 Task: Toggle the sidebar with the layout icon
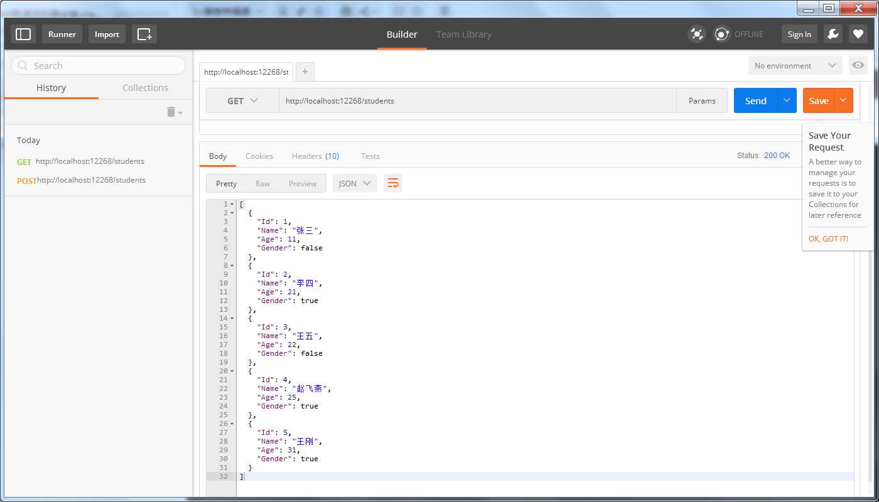coord(23,34)
